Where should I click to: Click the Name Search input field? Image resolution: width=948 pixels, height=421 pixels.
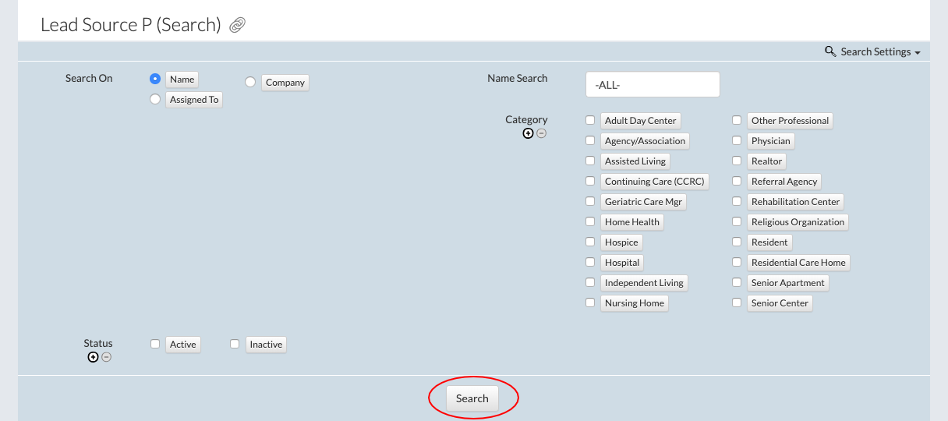coord(653,84)
